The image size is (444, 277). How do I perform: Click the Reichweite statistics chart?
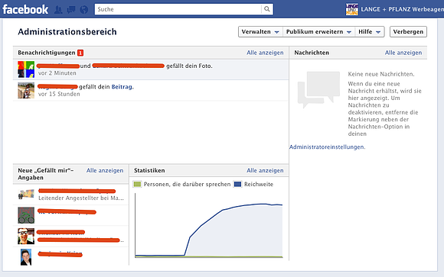click(x=209, y=225)
